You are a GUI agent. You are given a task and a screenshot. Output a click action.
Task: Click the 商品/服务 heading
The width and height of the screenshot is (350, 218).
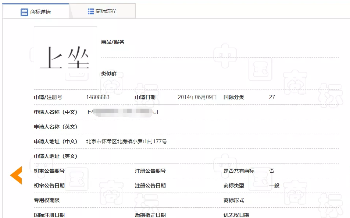click(x=113, y=42)
